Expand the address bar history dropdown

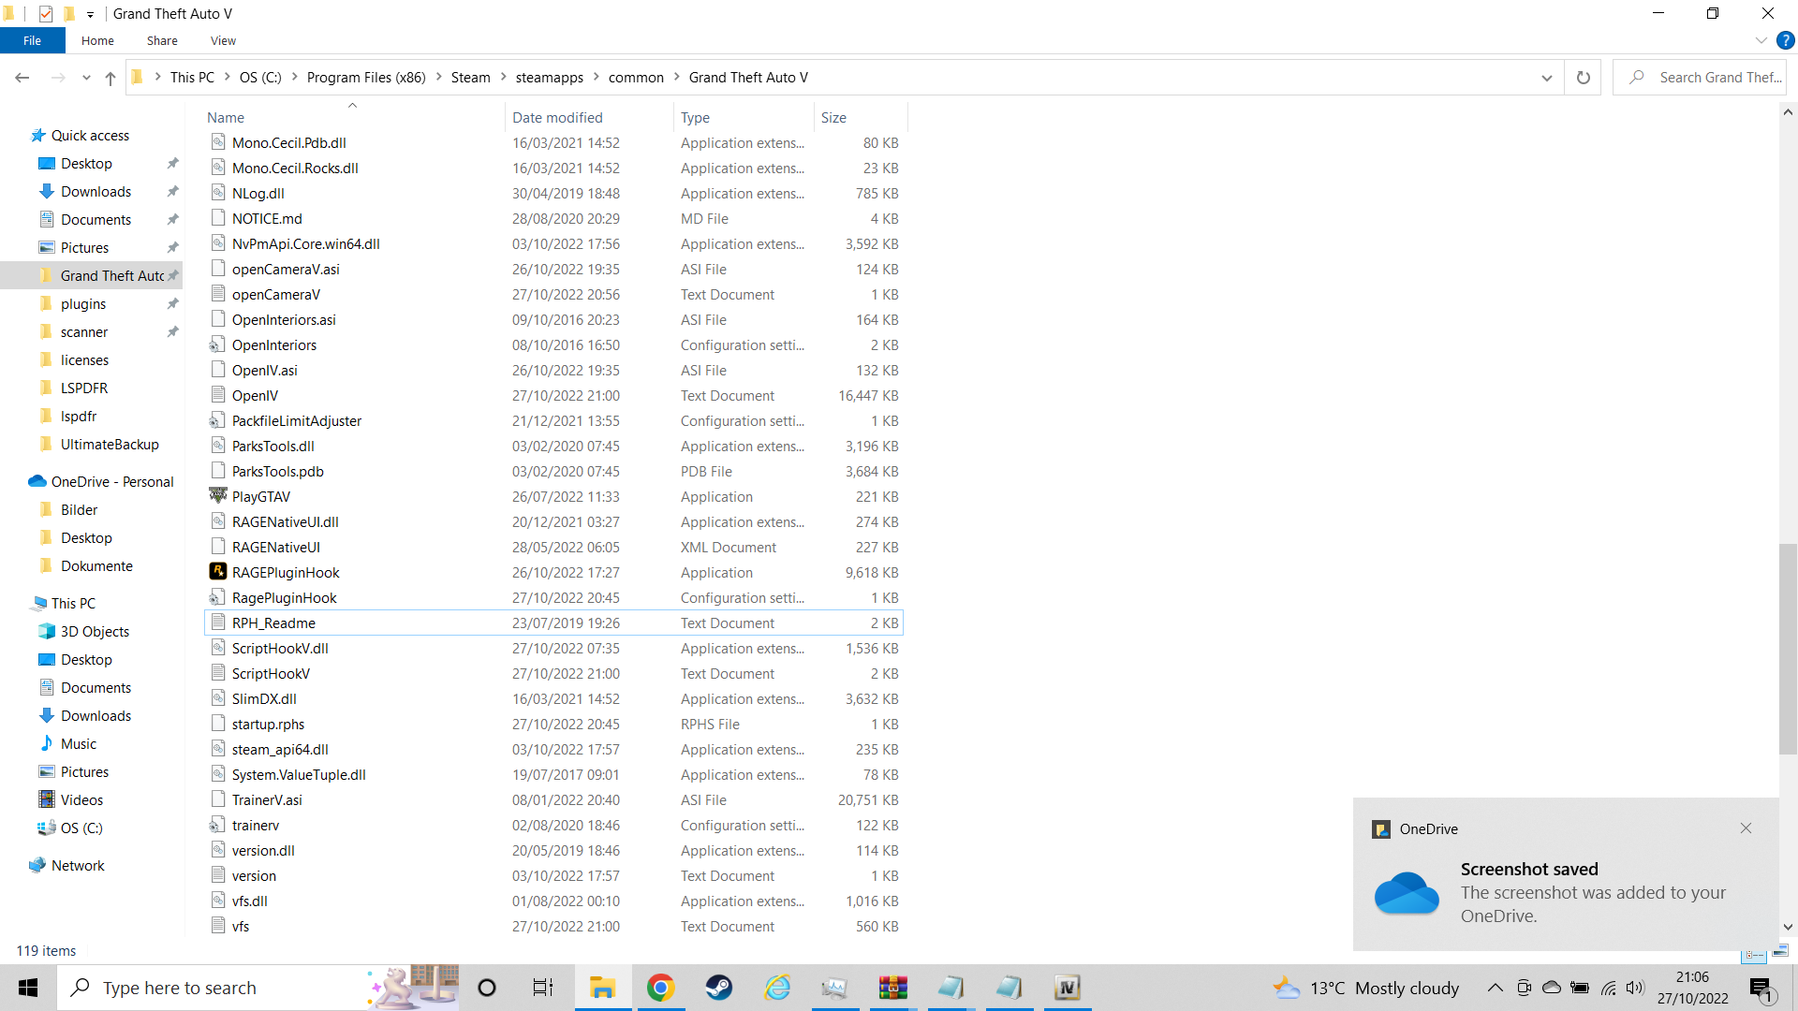[x=1546, y=78]
